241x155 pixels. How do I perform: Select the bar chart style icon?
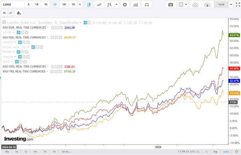(x=109, y=5)
